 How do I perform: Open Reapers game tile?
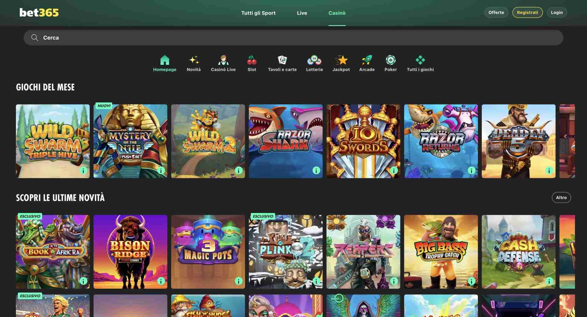(x=364, y=252)
